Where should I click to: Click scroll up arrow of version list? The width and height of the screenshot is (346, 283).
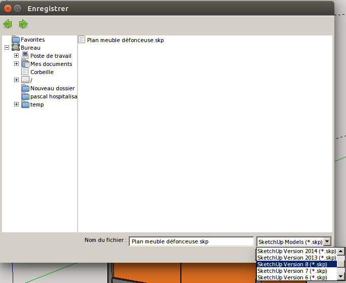(341, 251)
